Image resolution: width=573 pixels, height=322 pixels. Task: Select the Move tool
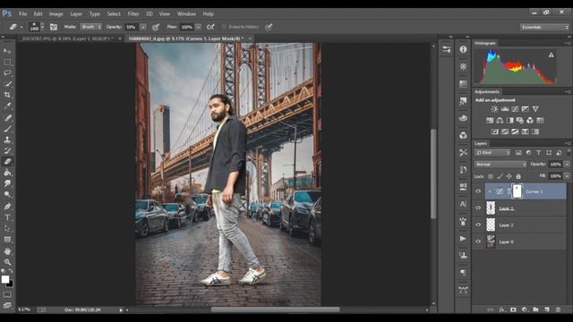tap(7, 51)
